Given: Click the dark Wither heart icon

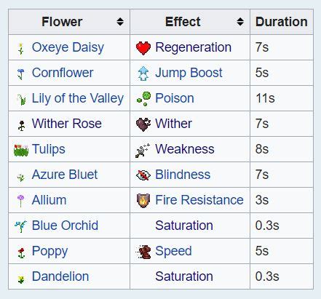Looking at the screenshot, I should click(x=143, y=124).
